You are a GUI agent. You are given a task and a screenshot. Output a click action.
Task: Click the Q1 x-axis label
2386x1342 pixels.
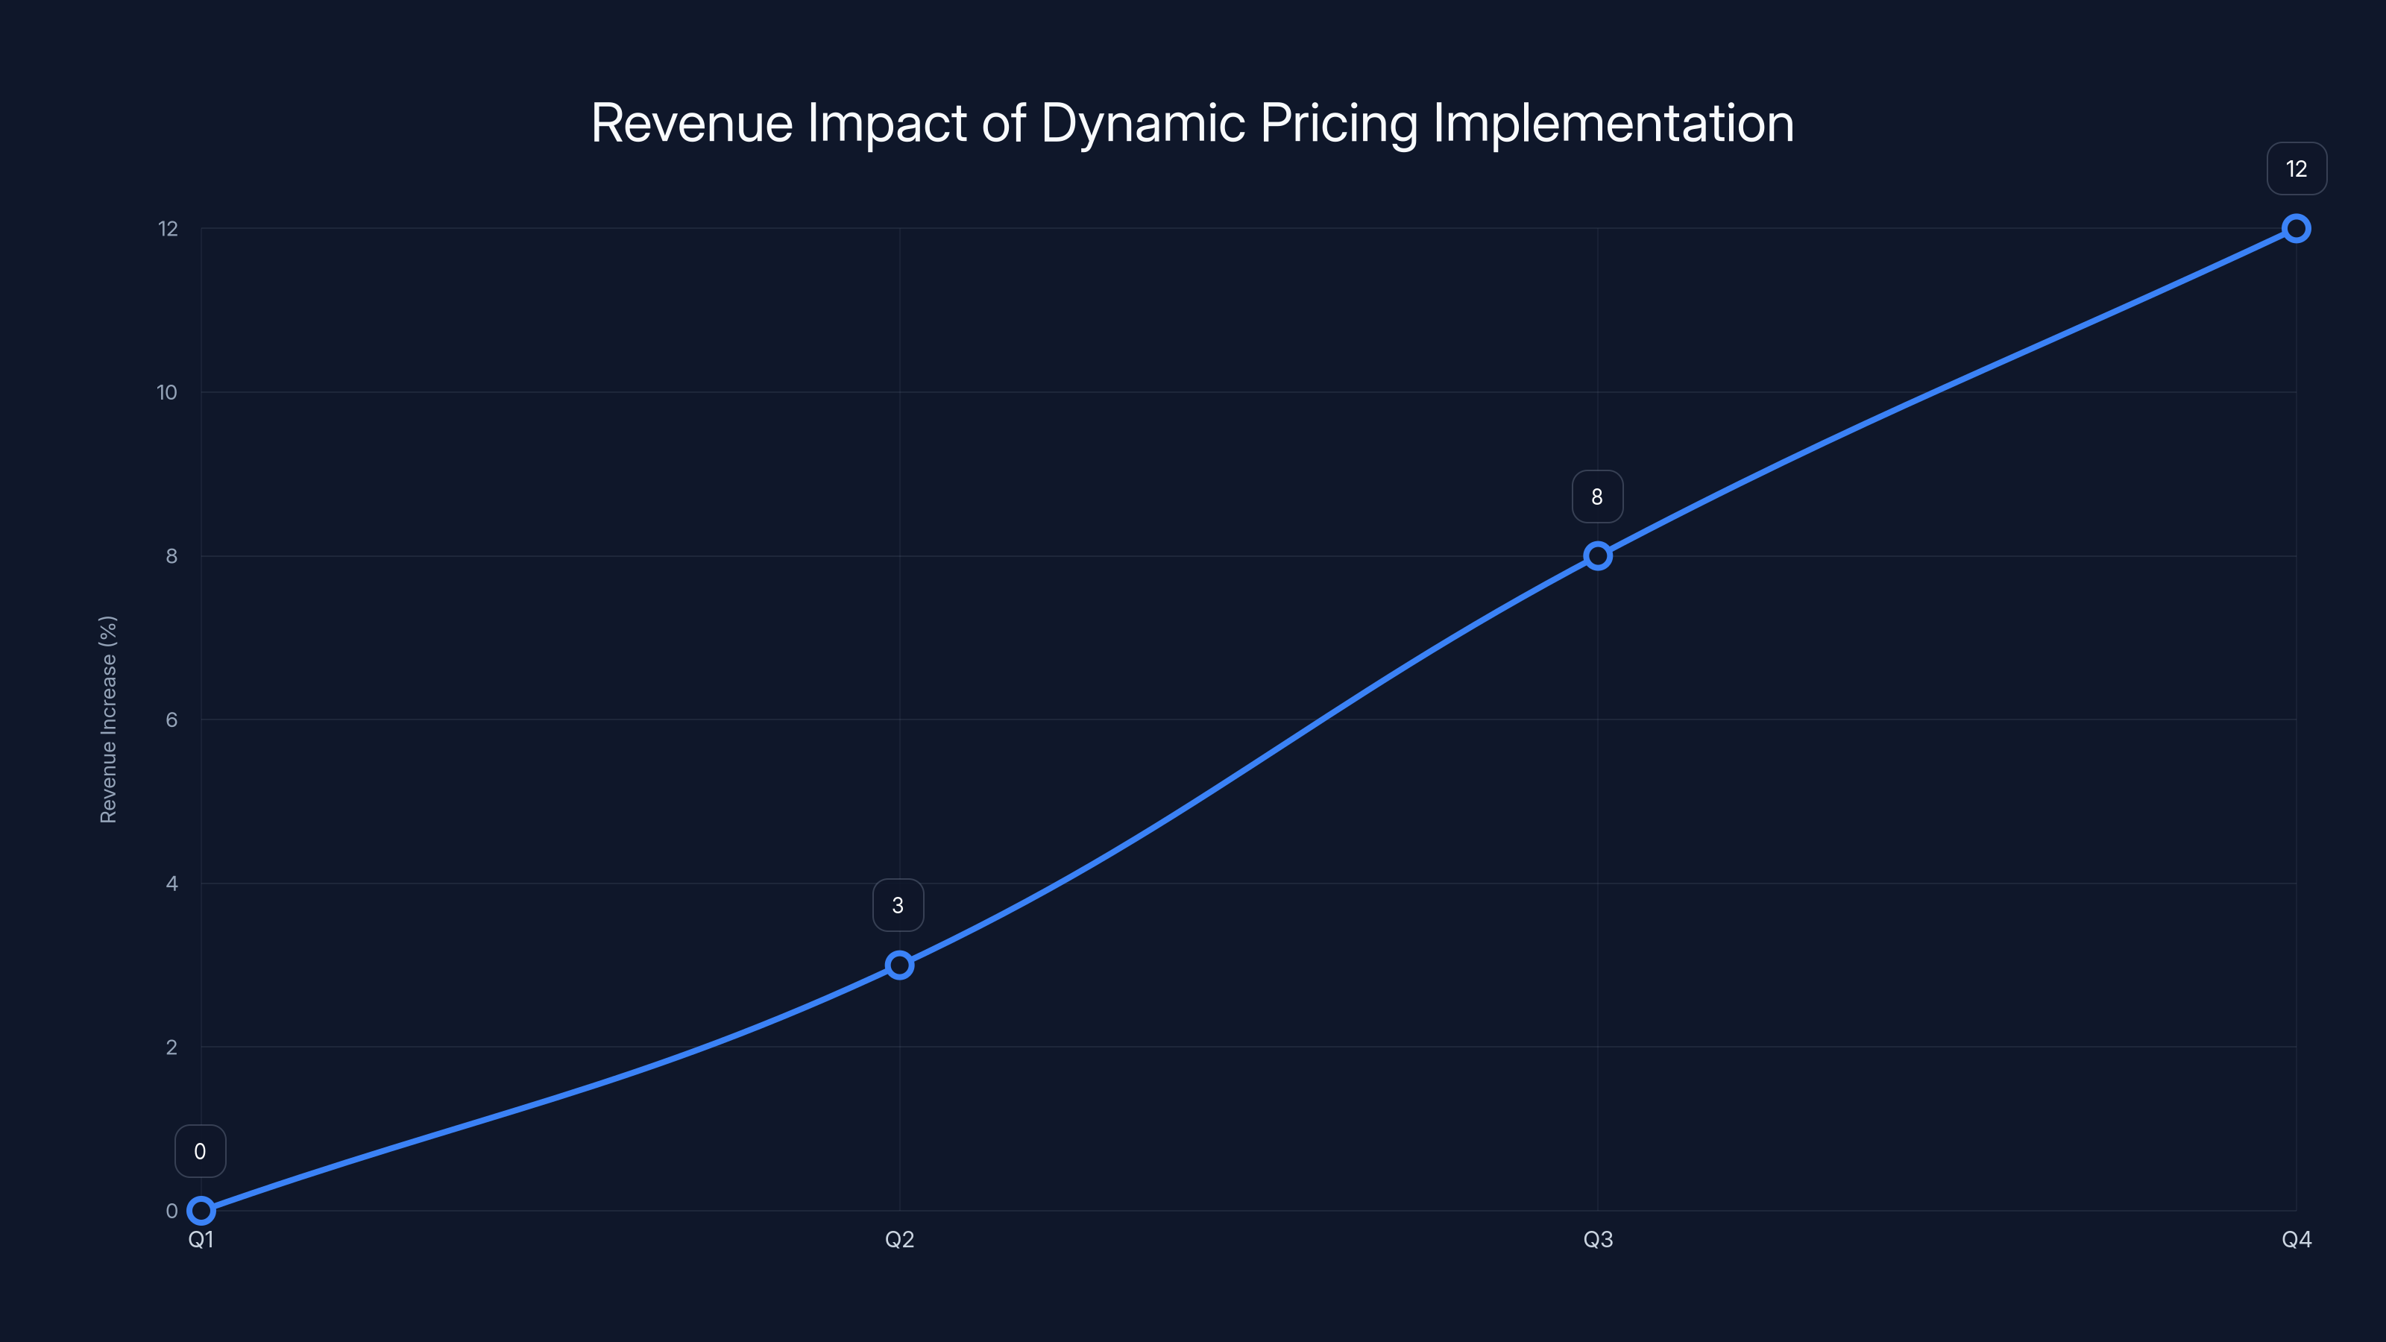[201, 1239]
